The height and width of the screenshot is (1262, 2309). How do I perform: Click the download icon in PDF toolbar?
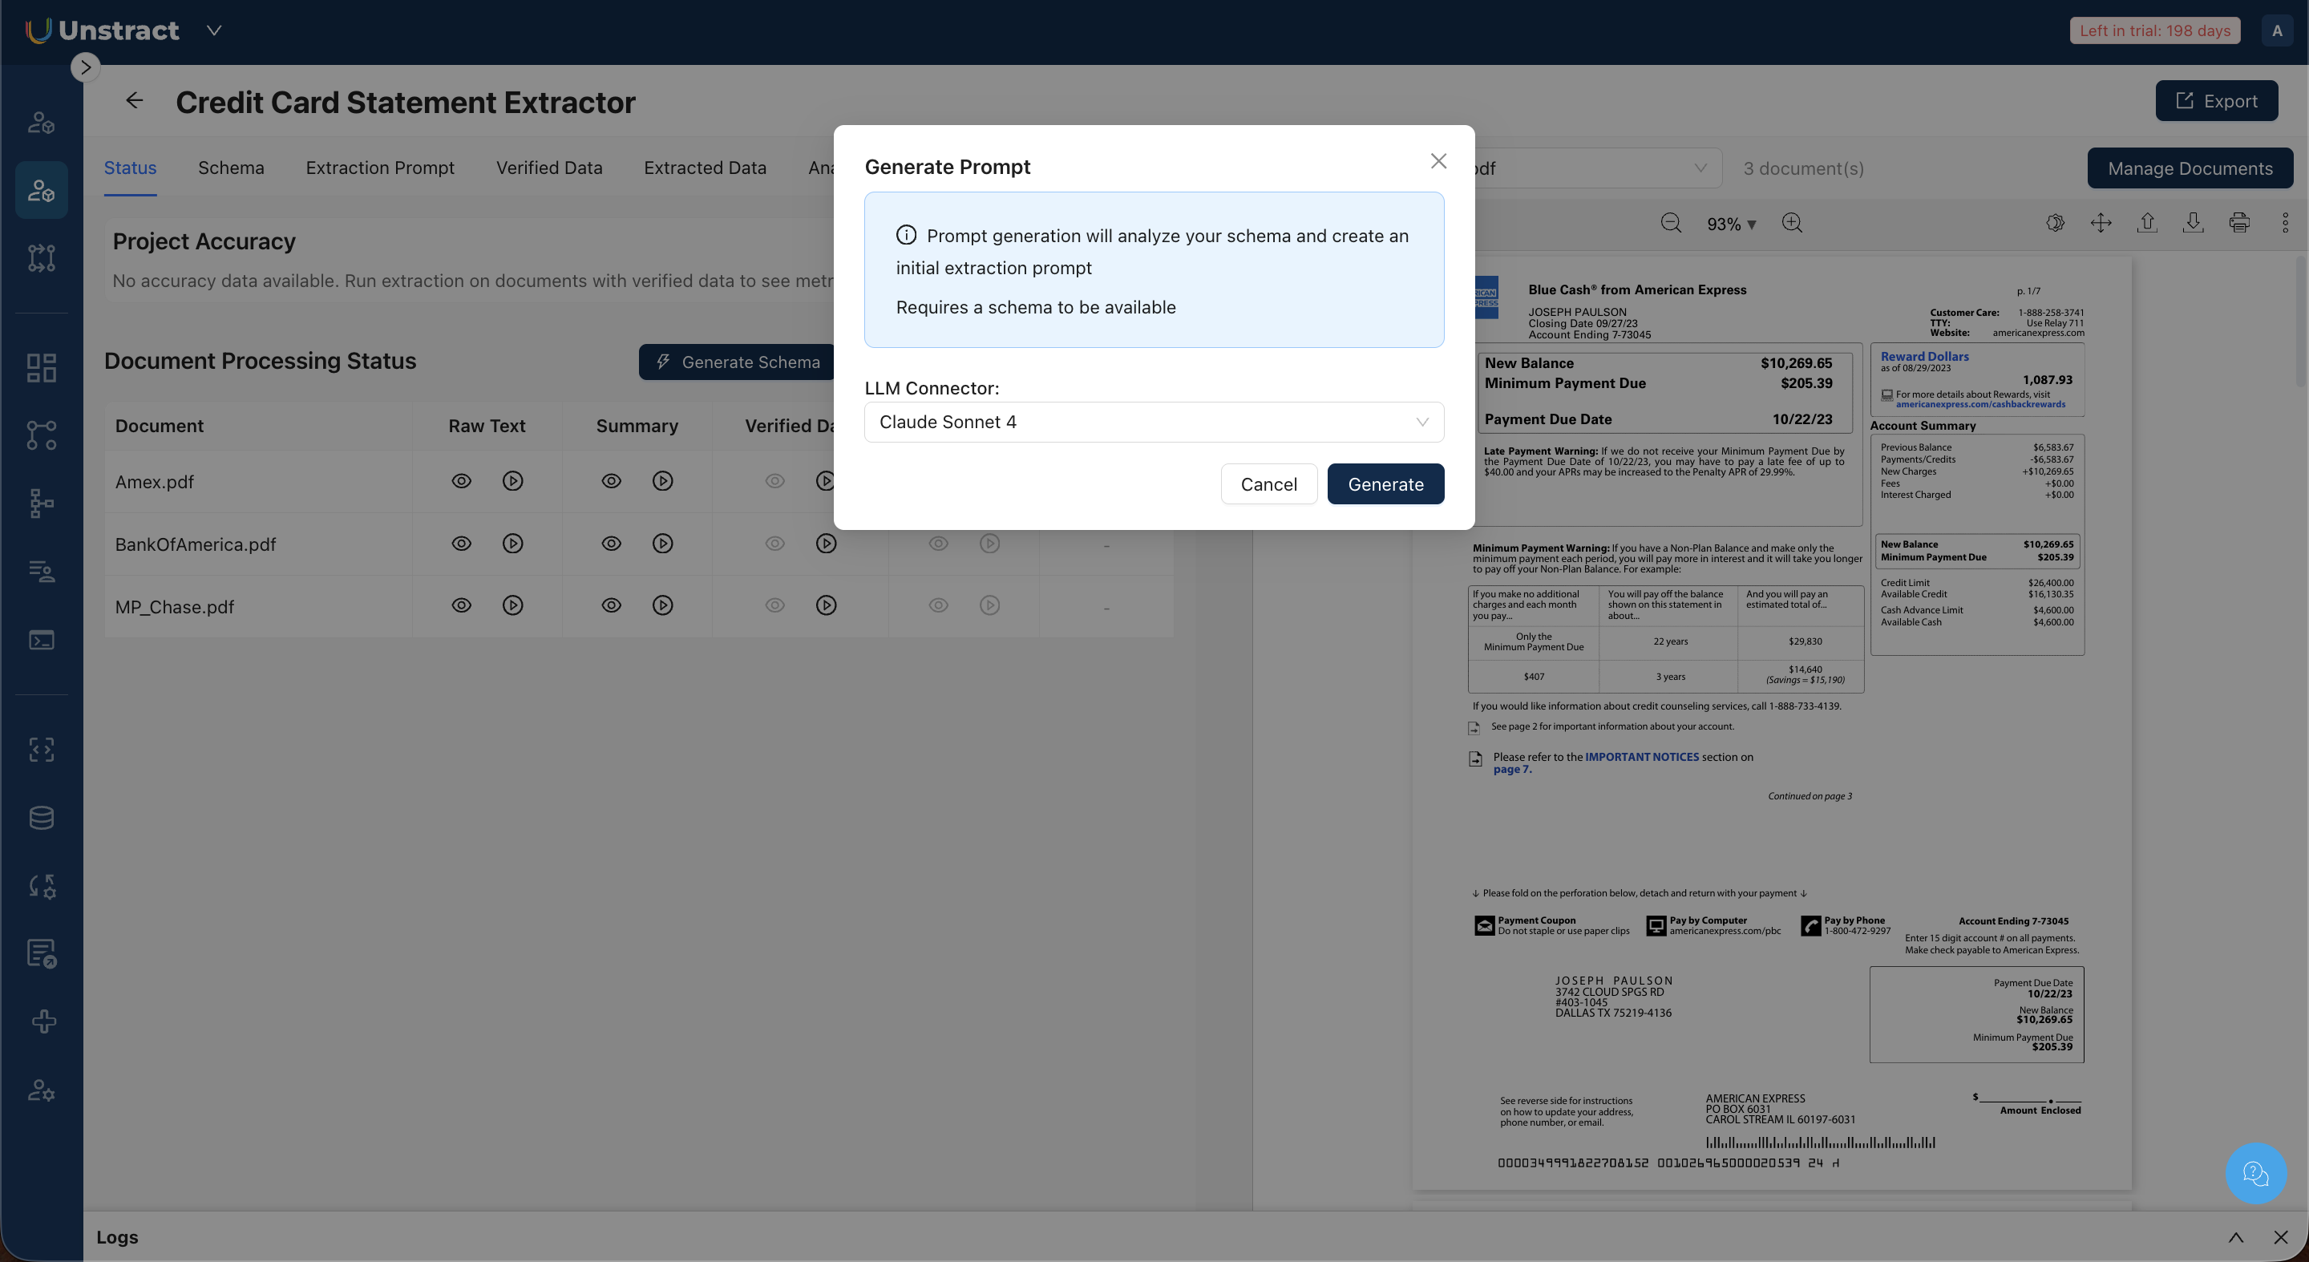[x=2193, y=223]
